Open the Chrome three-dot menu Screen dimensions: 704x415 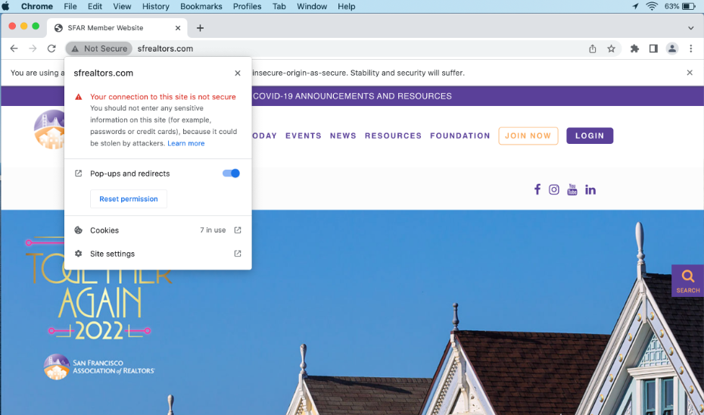click(691, 48)
